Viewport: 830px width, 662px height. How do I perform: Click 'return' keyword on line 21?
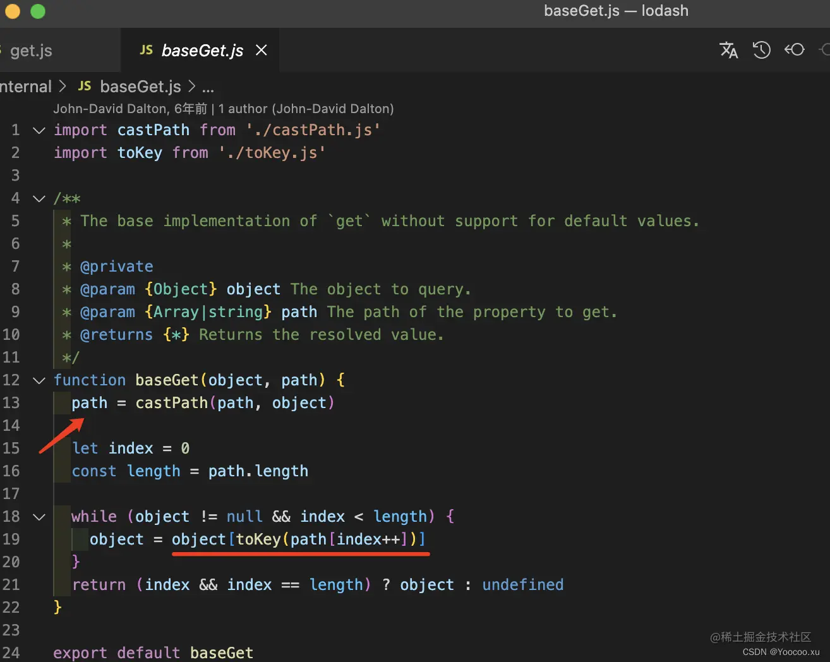point(99,585)
